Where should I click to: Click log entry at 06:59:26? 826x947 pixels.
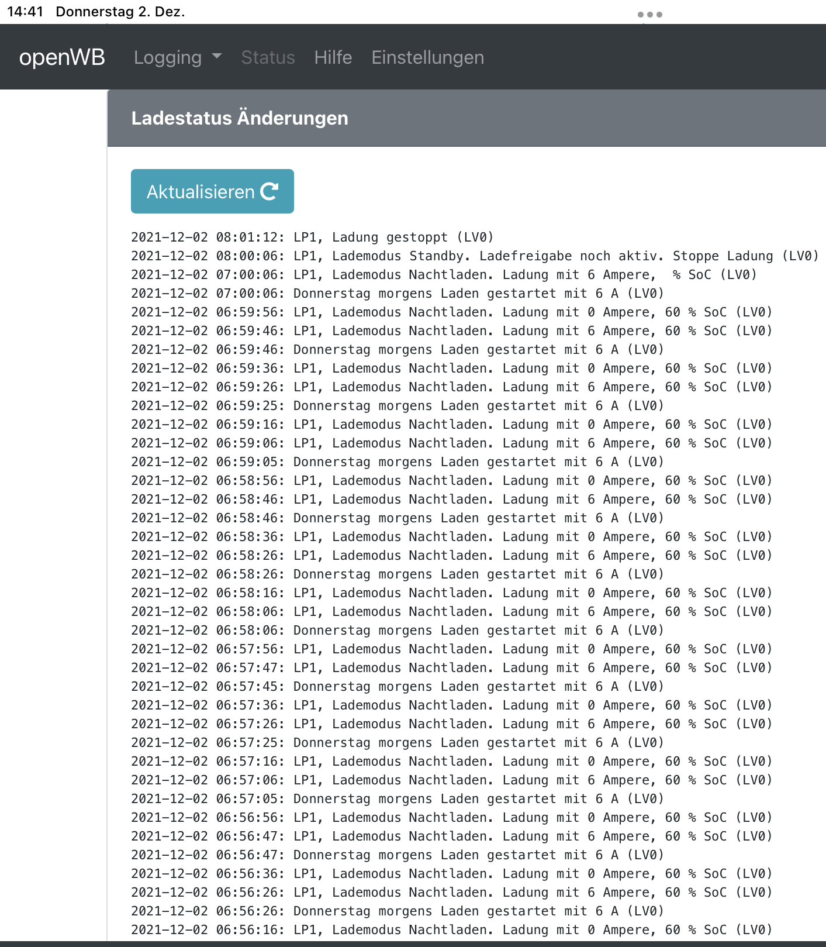pos(452,387)
